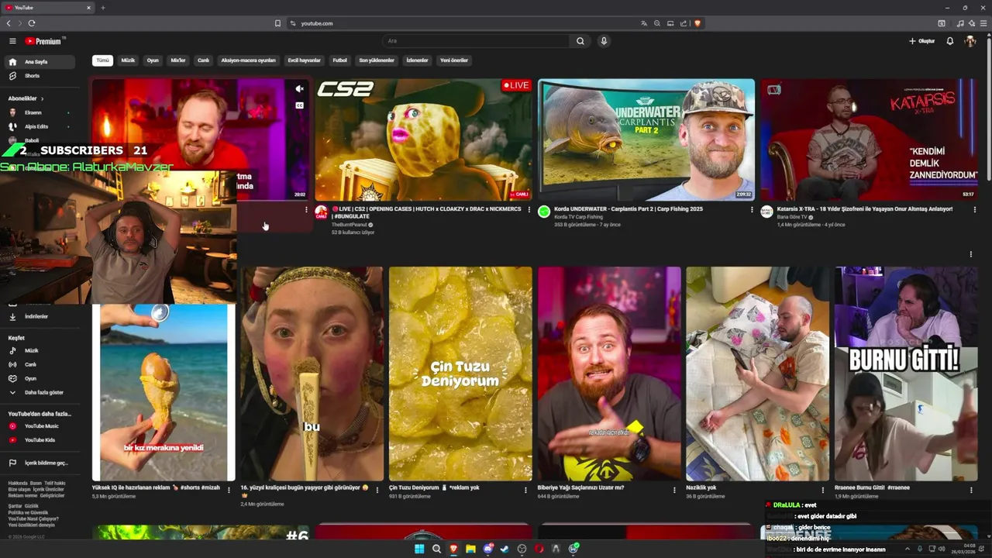Select the Evcil hayvanlar chip
The image size is (992, 558).
(x=304, y=60)
